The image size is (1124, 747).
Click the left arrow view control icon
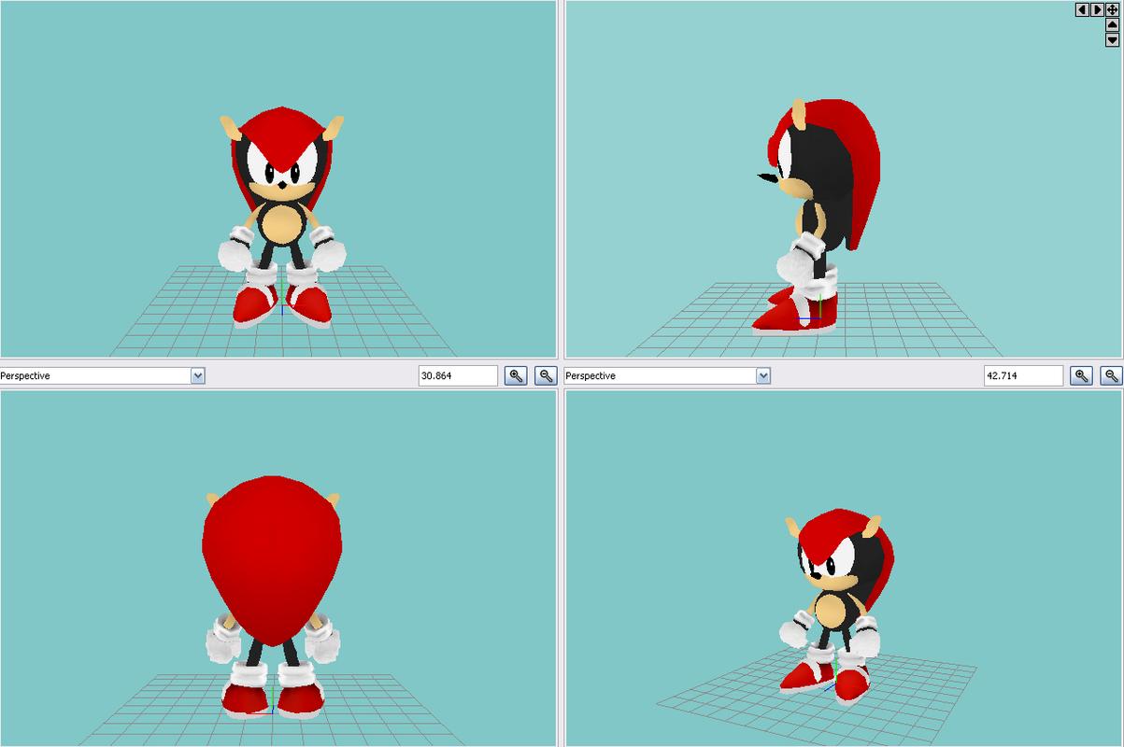[x=1082, y=9]
